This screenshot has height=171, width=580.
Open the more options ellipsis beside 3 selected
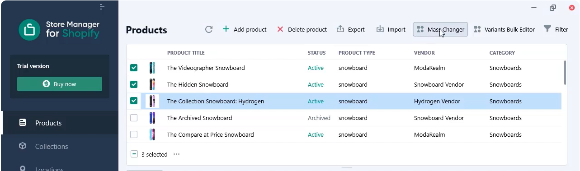click(x=176, y=154)
